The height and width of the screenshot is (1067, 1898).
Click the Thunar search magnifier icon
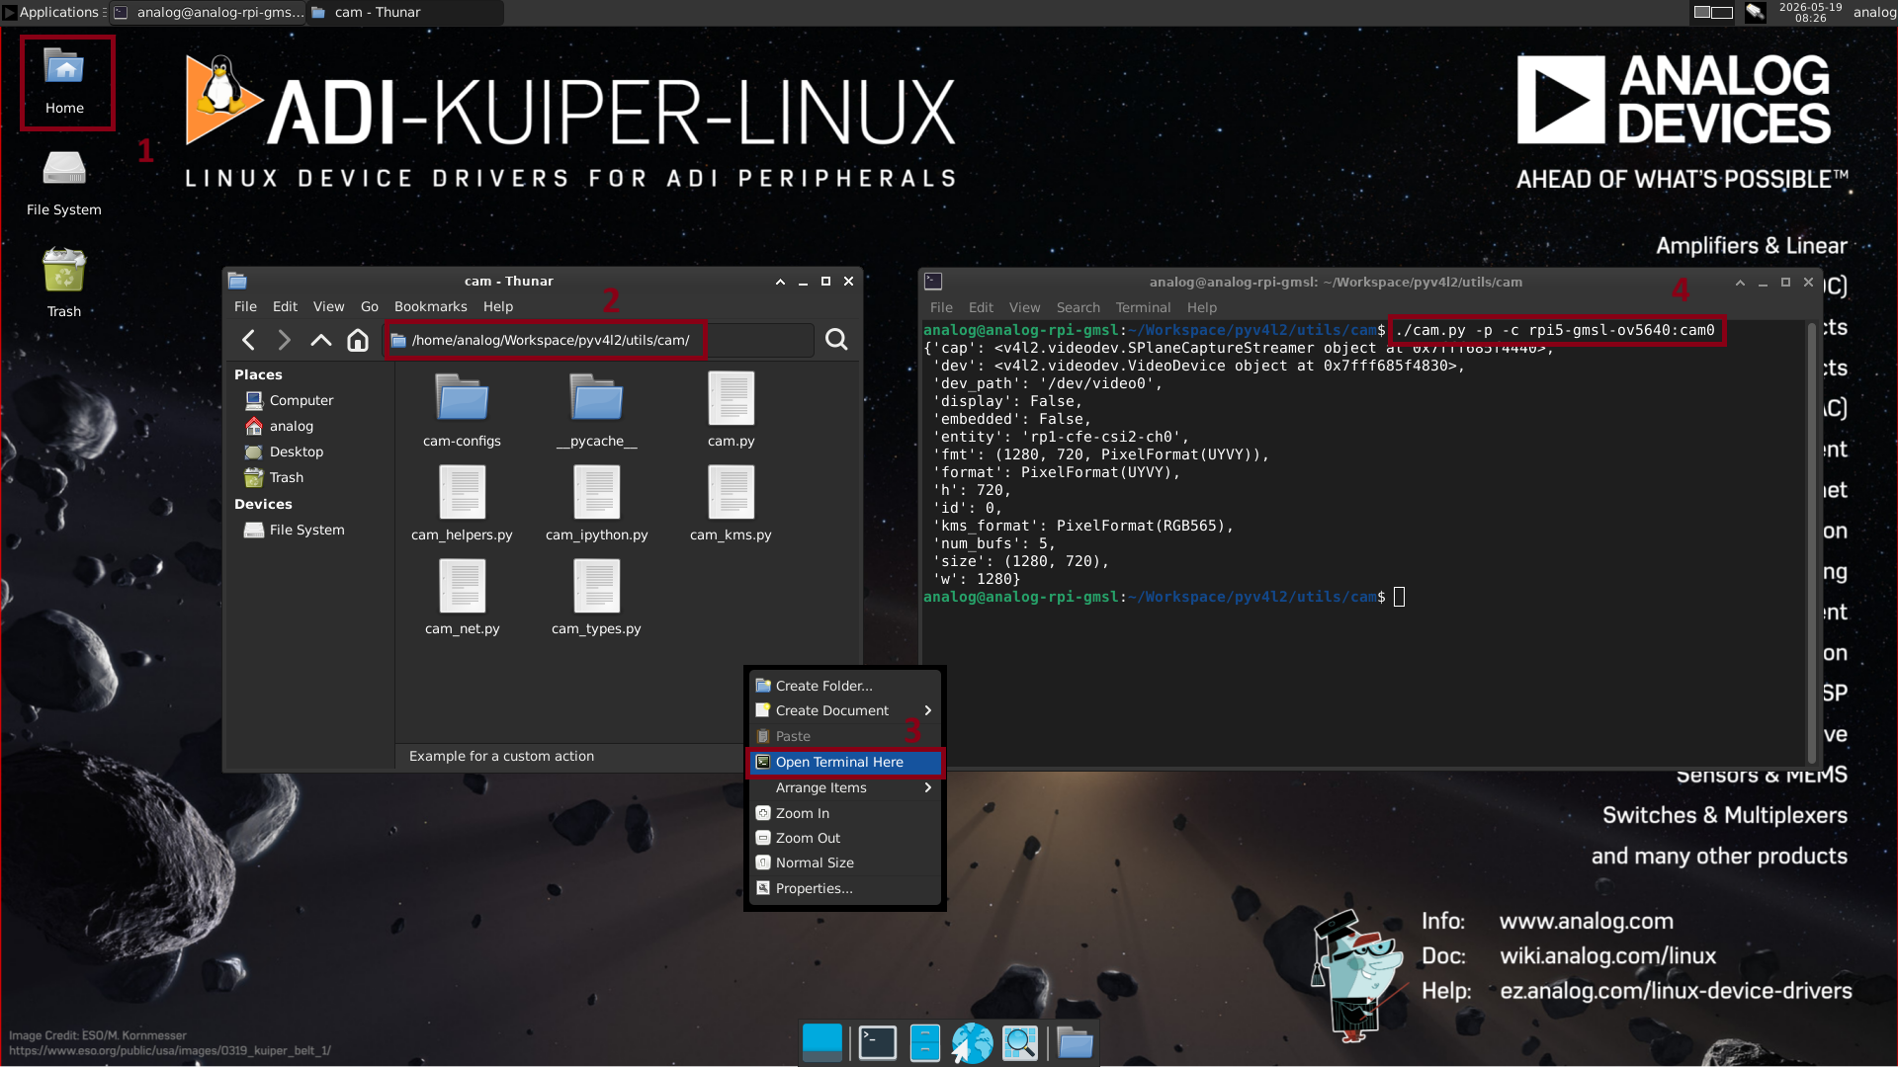tap(836, 340)
